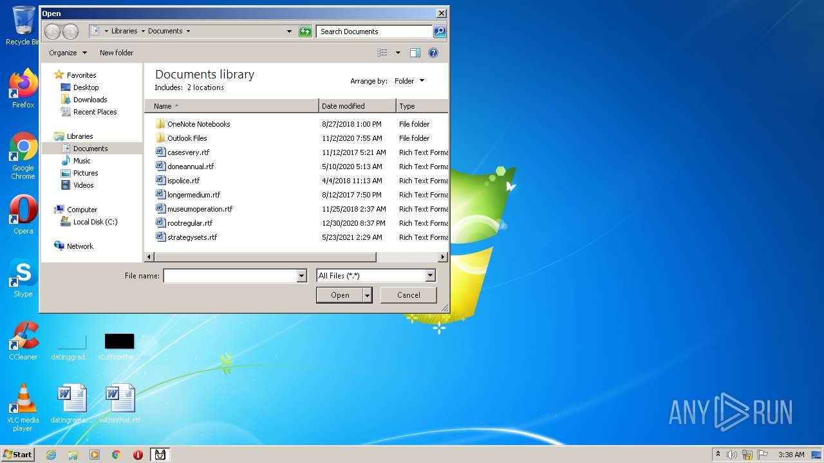Click the Open button's split arrow
This screenshot has height=463, width=824.
(x=368, y=295)
